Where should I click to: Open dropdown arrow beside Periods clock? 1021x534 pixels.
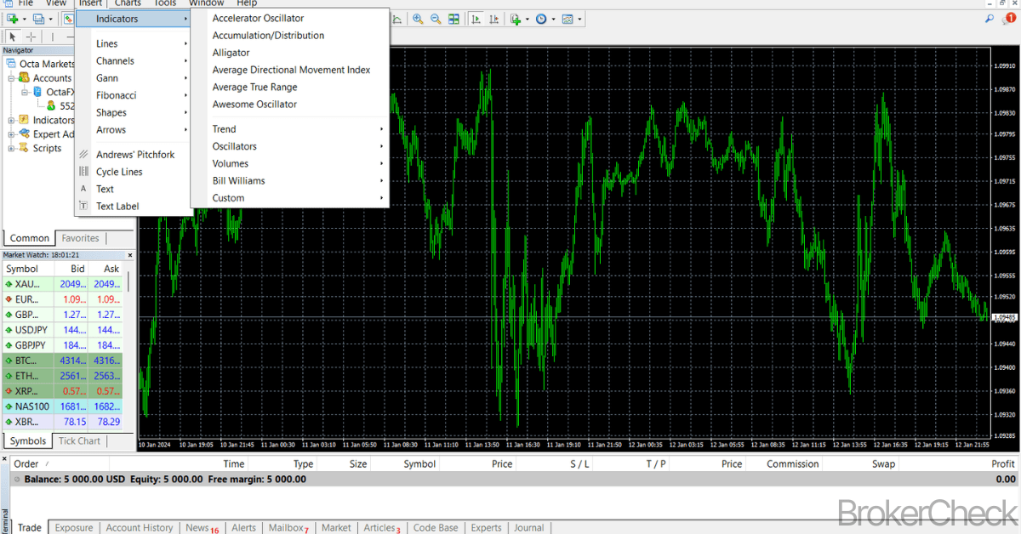point(553,19)
